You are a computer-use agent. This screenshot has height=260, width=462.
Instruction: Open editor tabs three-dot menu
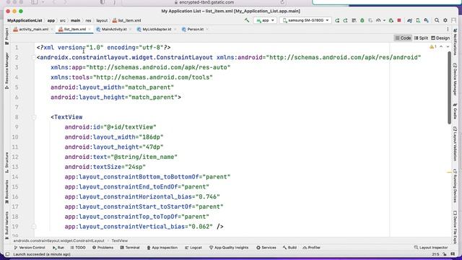coord(448,29)
